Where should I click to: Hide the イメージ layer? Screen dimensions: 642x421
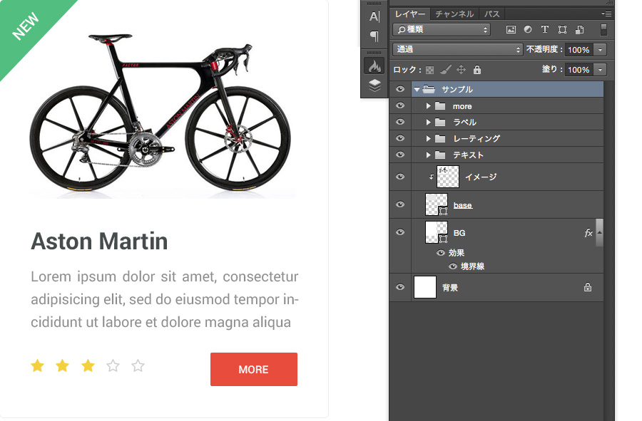point(400,177)
